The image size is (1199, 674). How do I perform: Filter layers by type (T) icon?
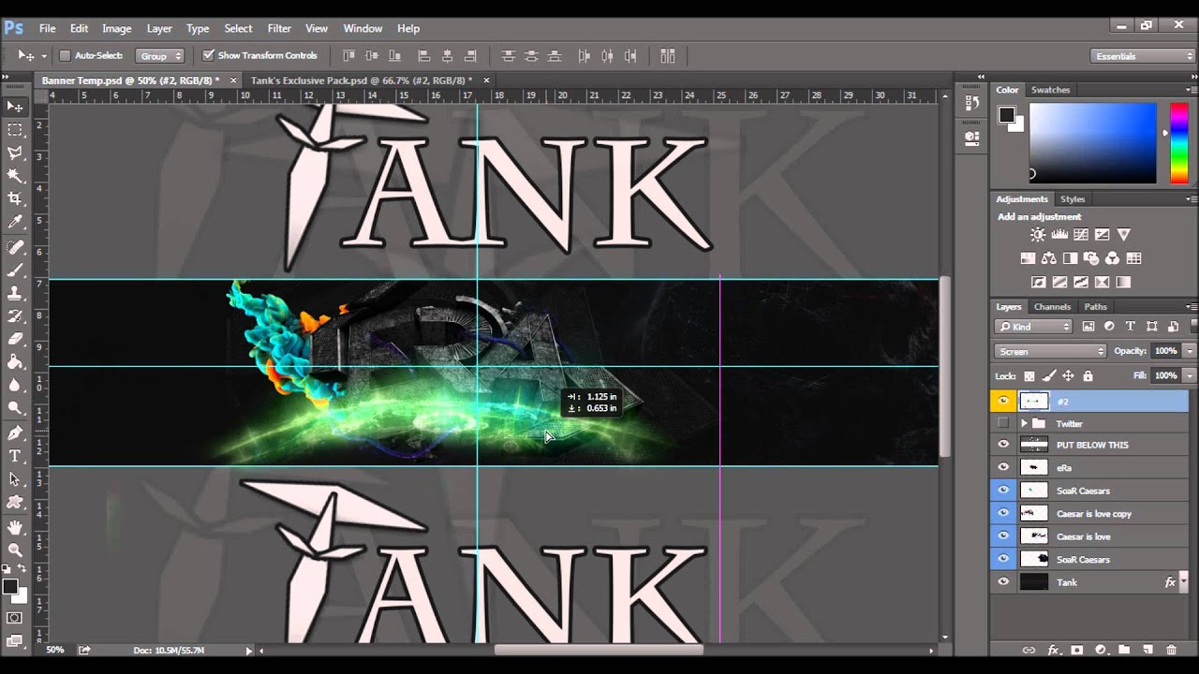click(1130, 327)
